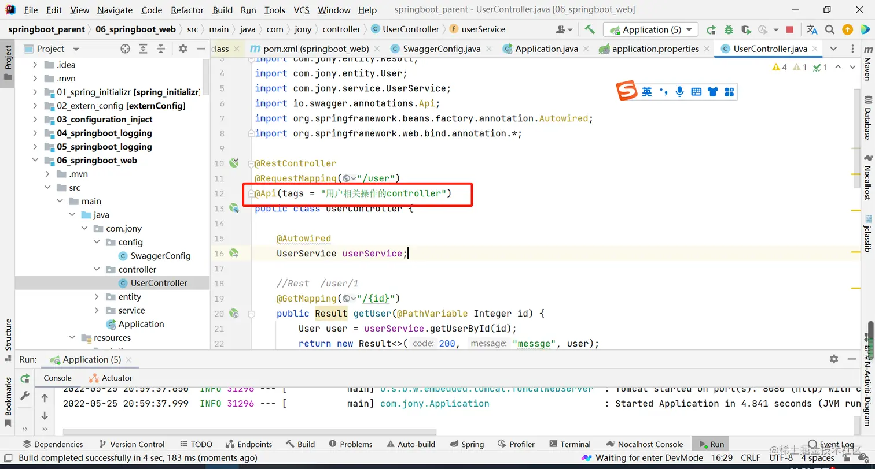Toggle Sogou punctuation mode button
This screenshot has width=875, height=469.
click(x=664, y=91)
